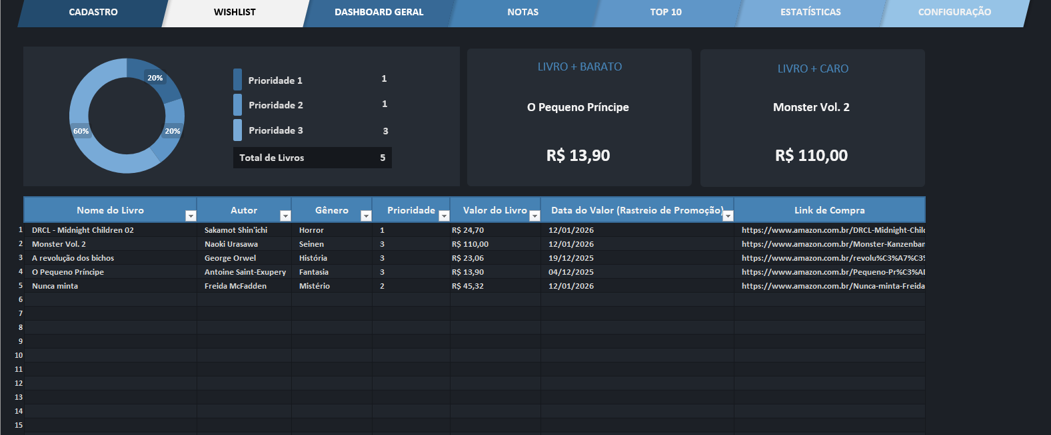Go to the DASHBOARD GERAL tab
Image resolution: width=1051 pixels, height=435 pixels.
point(379,13)
